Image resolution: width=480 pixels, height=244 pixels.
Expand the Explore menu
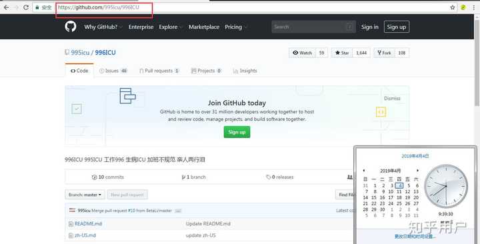point(170,27)
